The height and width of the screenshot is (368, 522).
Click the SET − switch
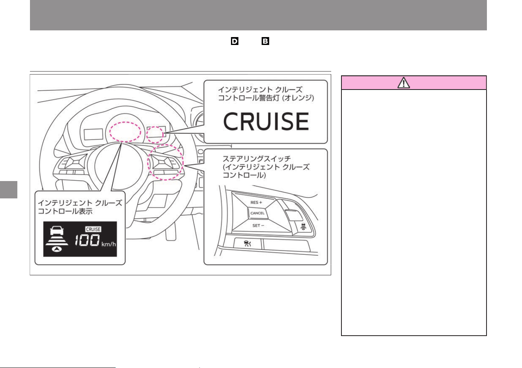coord(257,226)
